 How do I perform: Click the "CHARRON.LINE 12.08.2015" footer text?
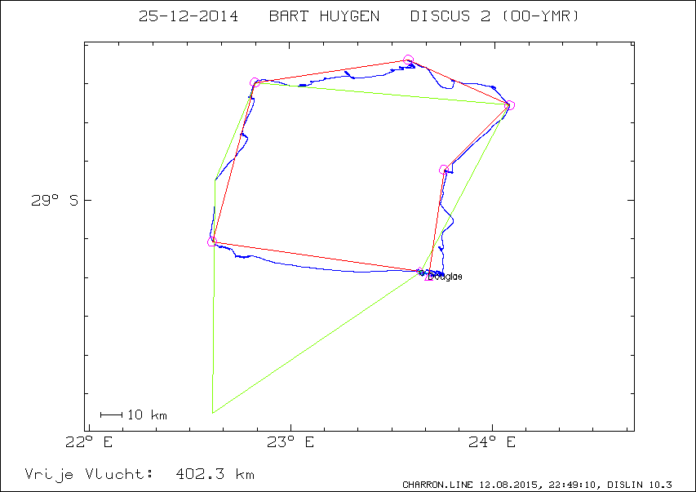pyautogui.click(x=471, y=485)
